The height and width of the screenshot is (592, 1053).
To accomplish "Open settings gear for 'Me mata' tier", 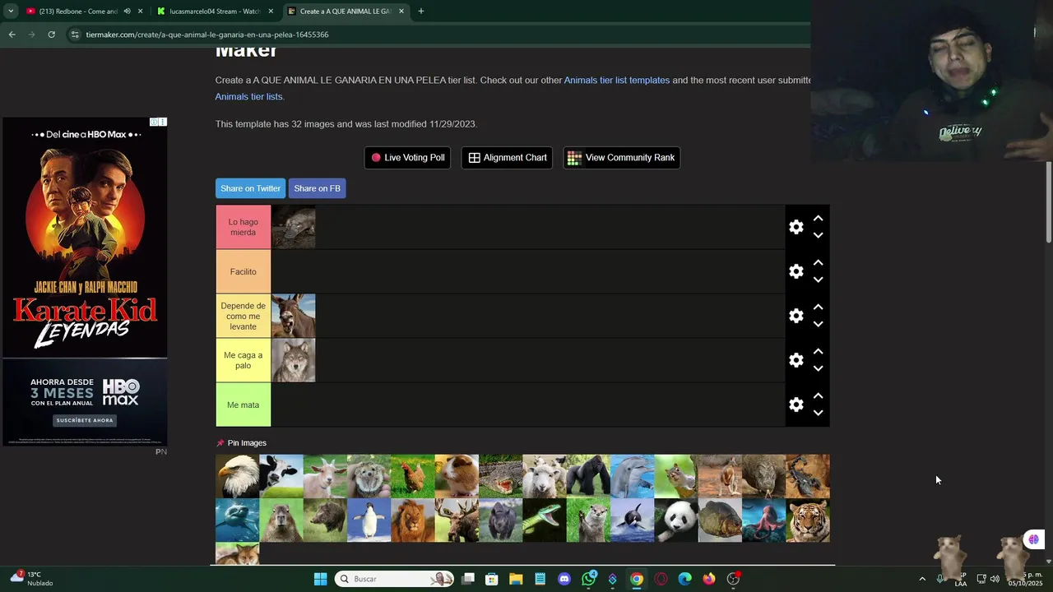I will (x=796, y=405).
